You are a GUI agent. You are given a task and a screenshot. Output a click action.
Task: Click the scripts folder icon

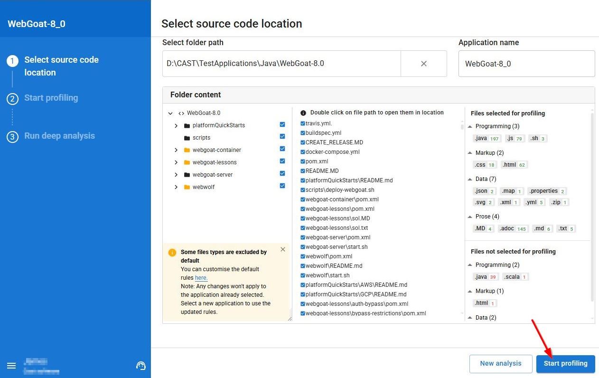click(187, 138)
